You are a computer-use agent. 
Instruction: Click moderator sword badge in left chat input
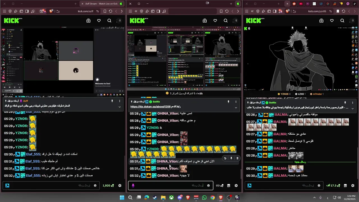7,185
